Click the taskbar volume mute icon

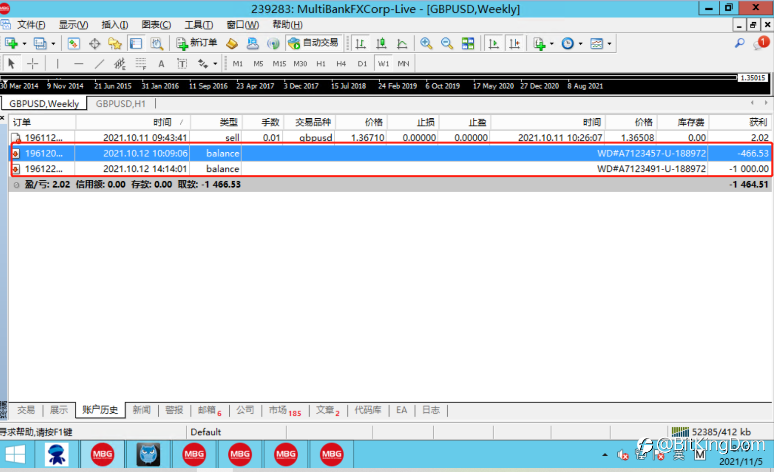(623, 455)
